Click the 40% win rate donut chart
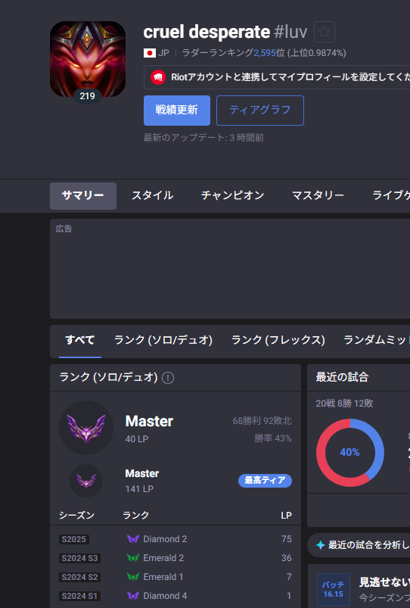This screenshot has height=608, width=410. click(x=350, y=453)
